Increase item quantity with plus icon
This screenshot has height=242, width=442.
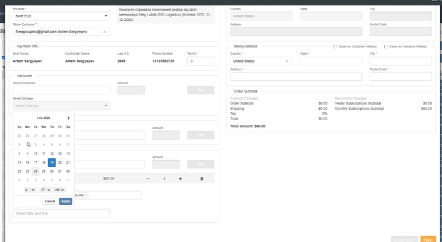point(180,179)
